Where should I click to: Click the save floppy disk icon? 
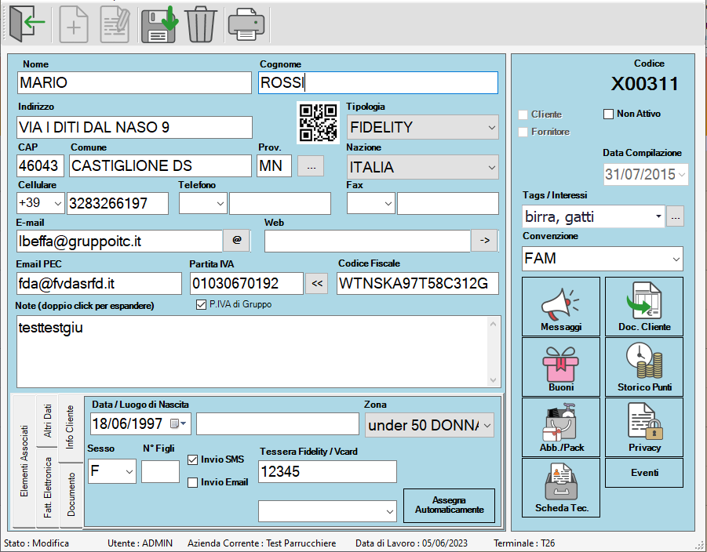[159, 25]
